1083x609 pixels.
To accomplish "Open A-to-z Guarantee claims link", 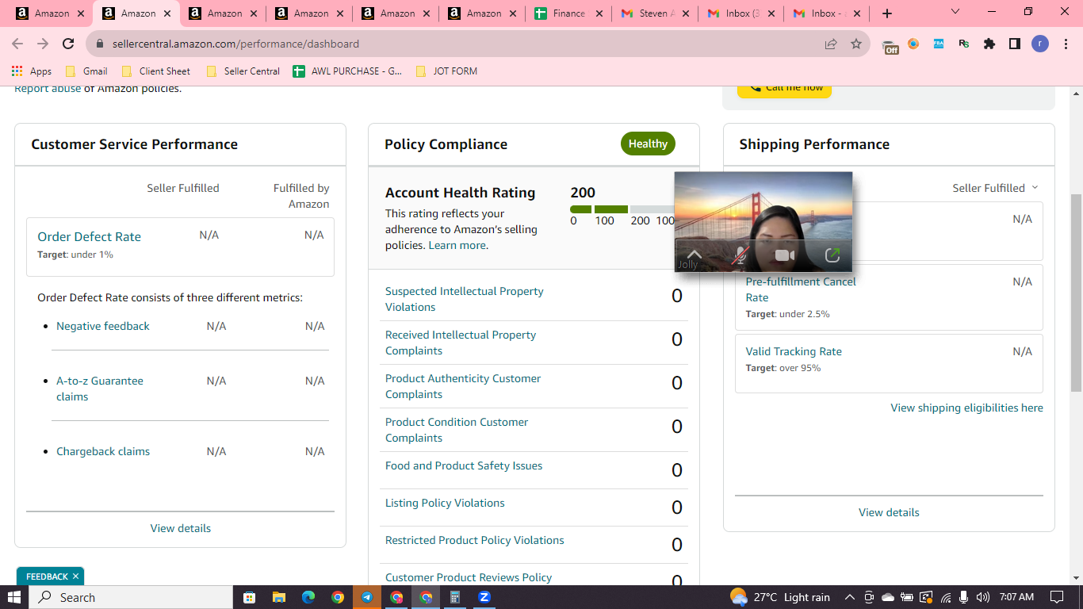I will (100, 389).
